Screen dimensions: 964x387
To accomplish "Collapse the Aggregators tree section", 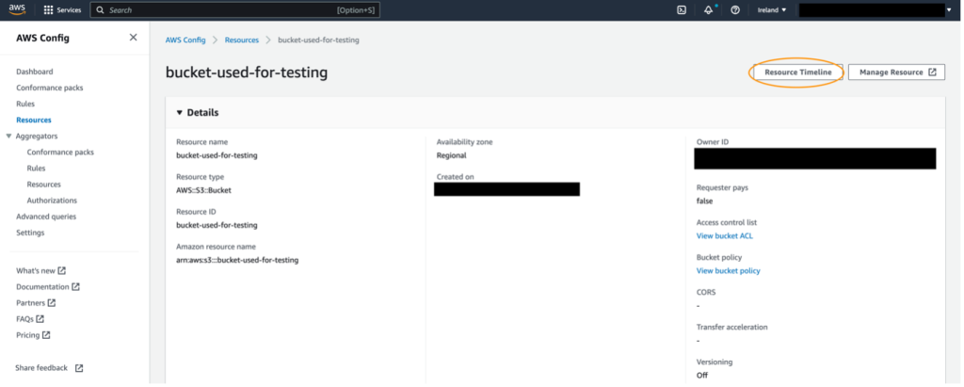I will (x=8, y=136).
